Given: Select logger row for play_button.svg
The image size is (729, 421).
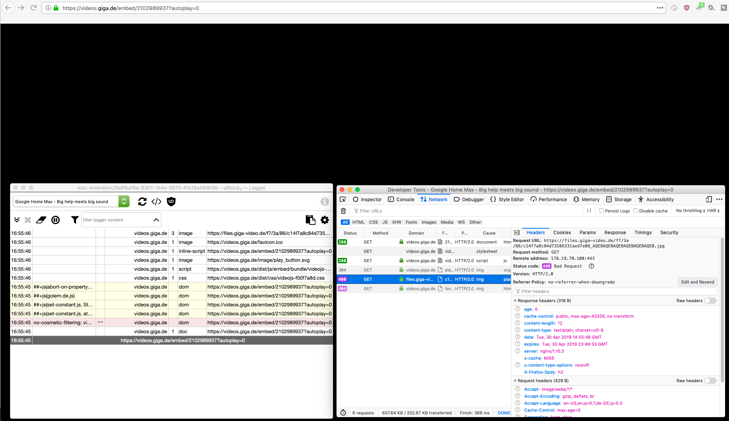Looking at the screenshot, I should point(171,260).
